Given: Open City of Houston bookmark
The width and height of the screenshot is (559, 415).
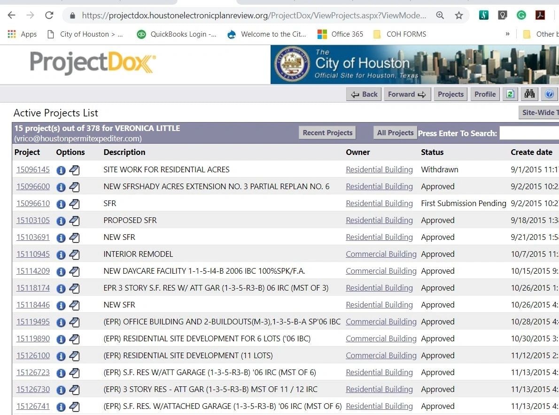Looking at the screenshot, I should click(x=85, y=34).
